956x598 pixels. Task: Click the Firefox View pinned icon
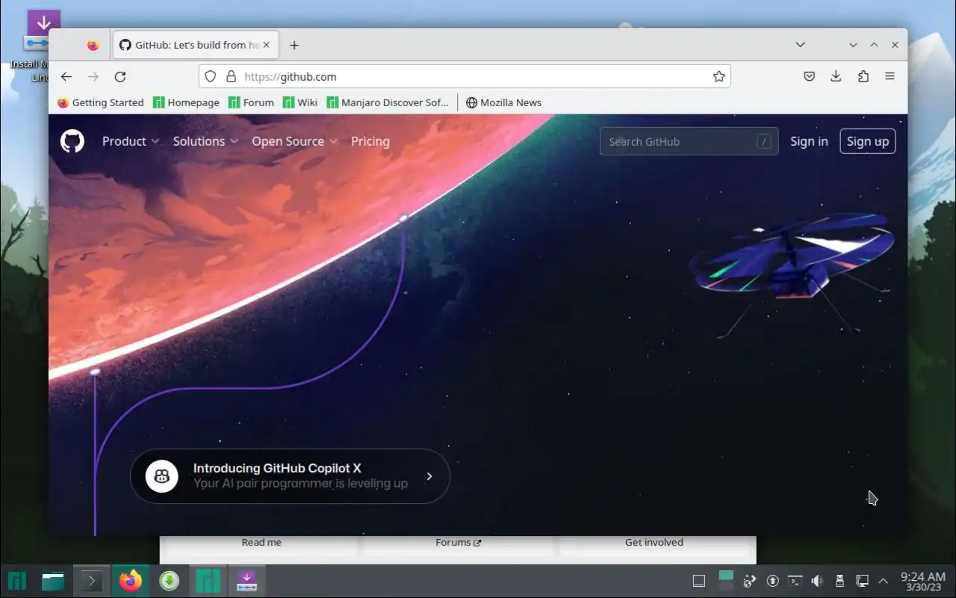pos(93,45)
